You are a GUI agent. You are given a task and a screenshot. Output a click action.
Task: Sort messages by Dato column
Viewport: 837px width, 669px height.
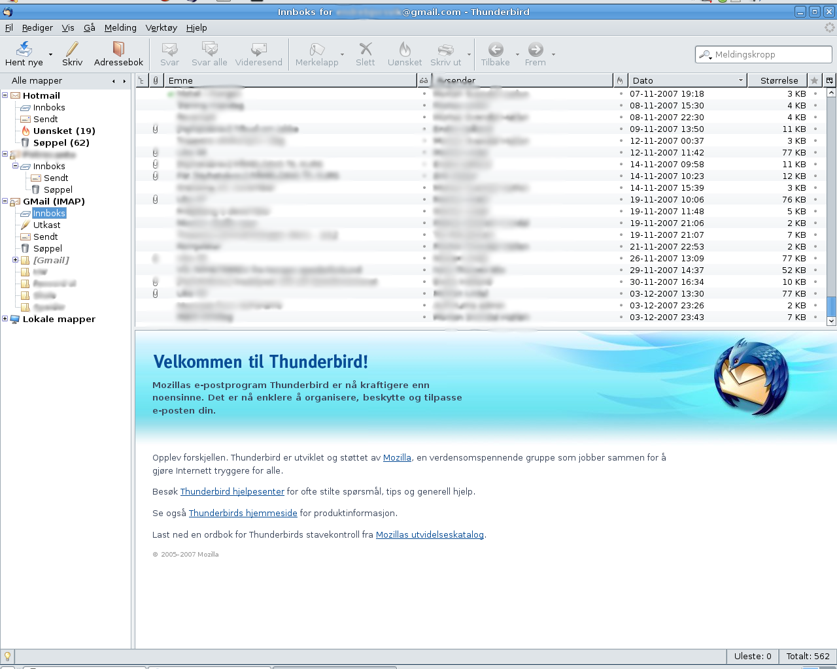pyautogui.click(x=687, y=80)
